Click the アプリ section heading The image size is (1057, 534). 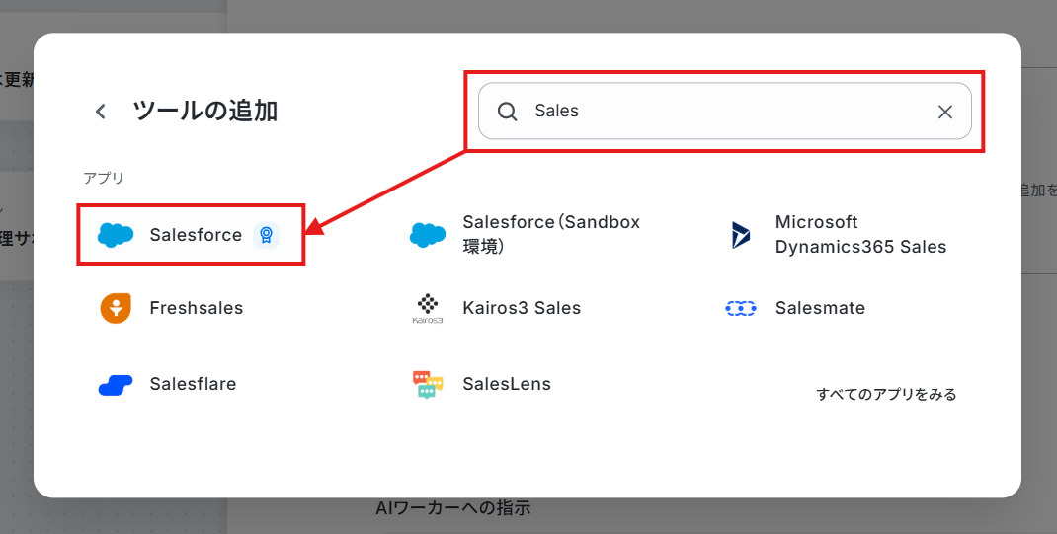(104, 178)
